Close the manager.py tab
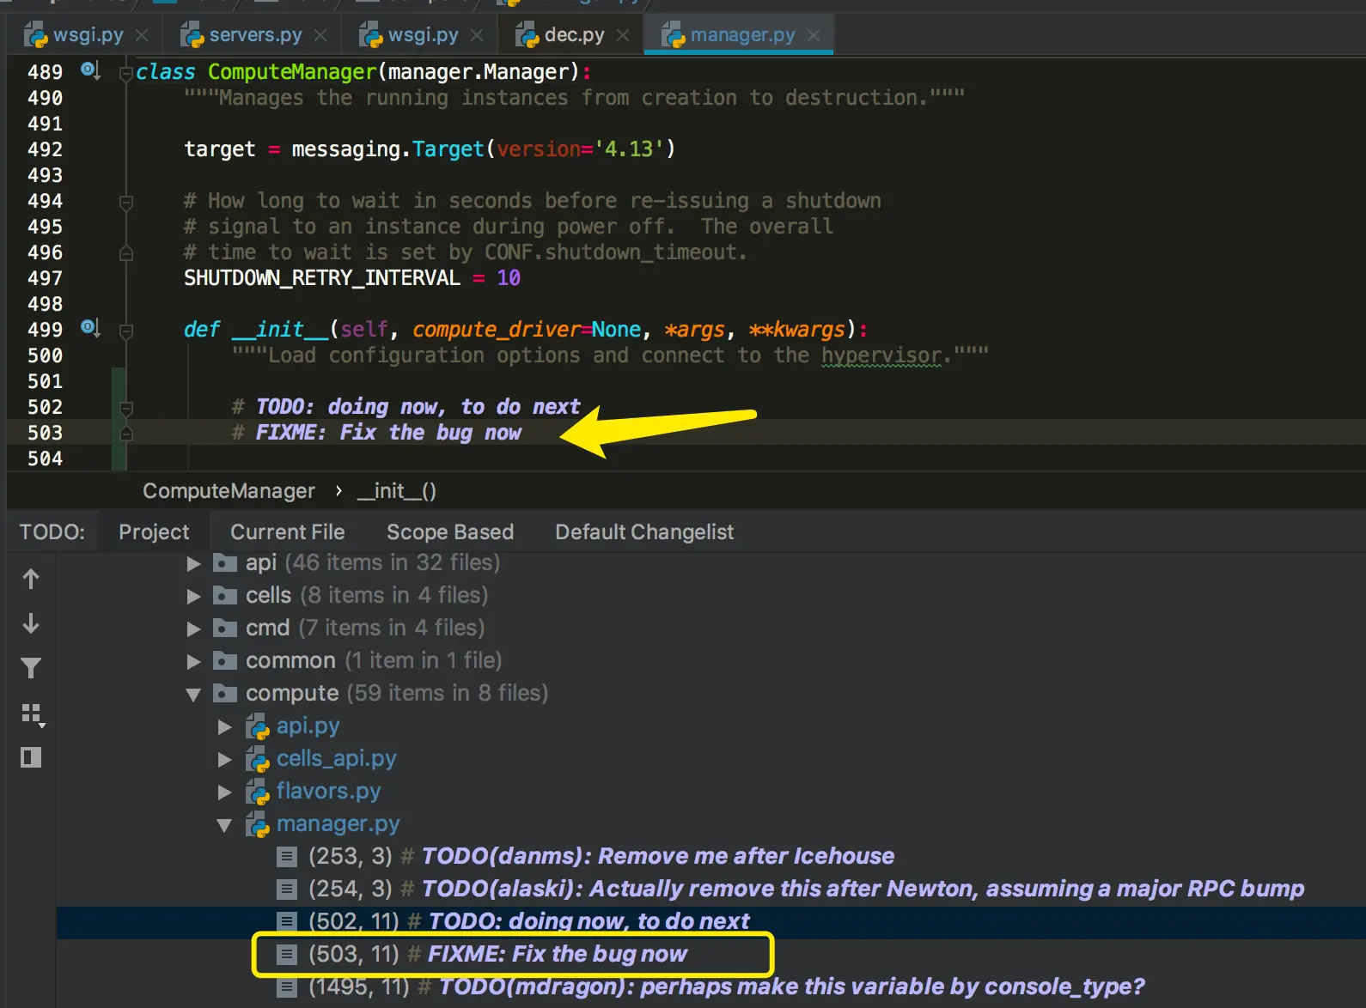The width and height of the screenshot is (1366, 1008). 814,35
